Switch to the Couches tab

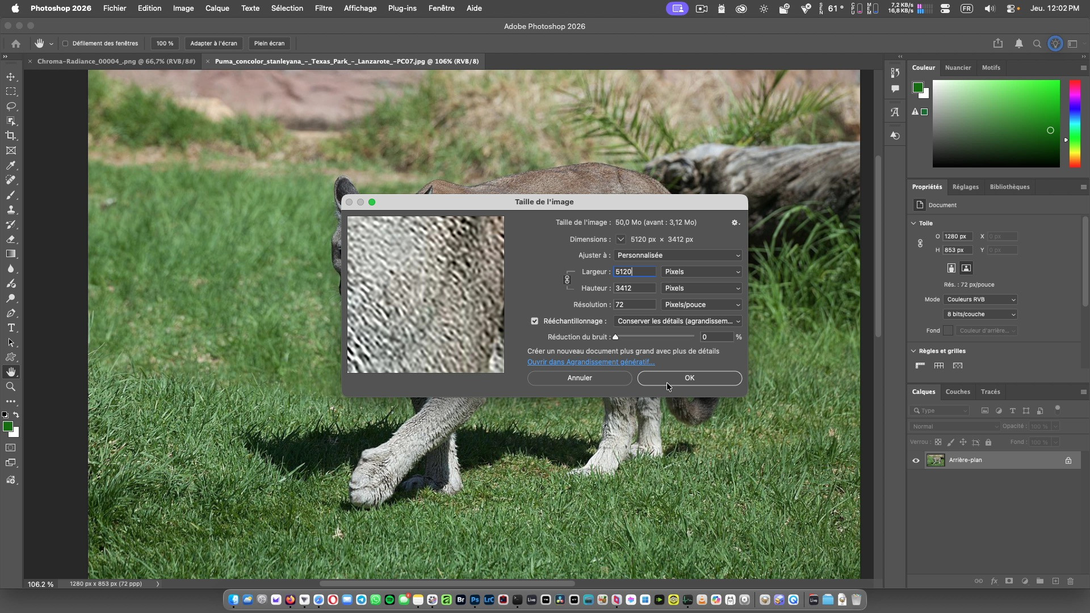pyautogui.click(x=957, y=392)
